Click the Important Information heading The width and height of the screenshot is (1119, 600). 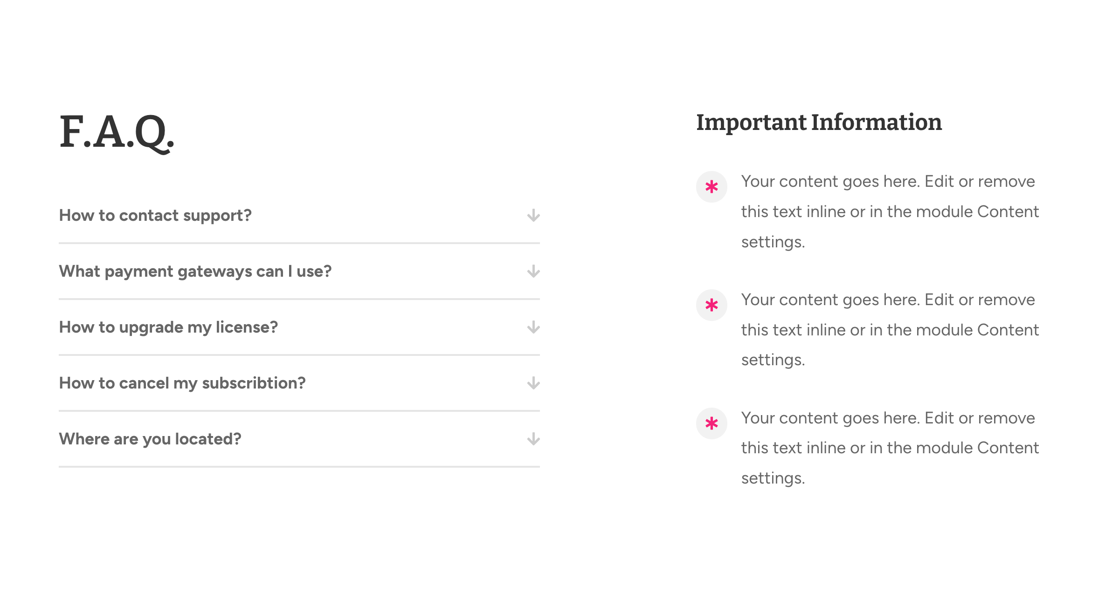[x=819, y=123]
